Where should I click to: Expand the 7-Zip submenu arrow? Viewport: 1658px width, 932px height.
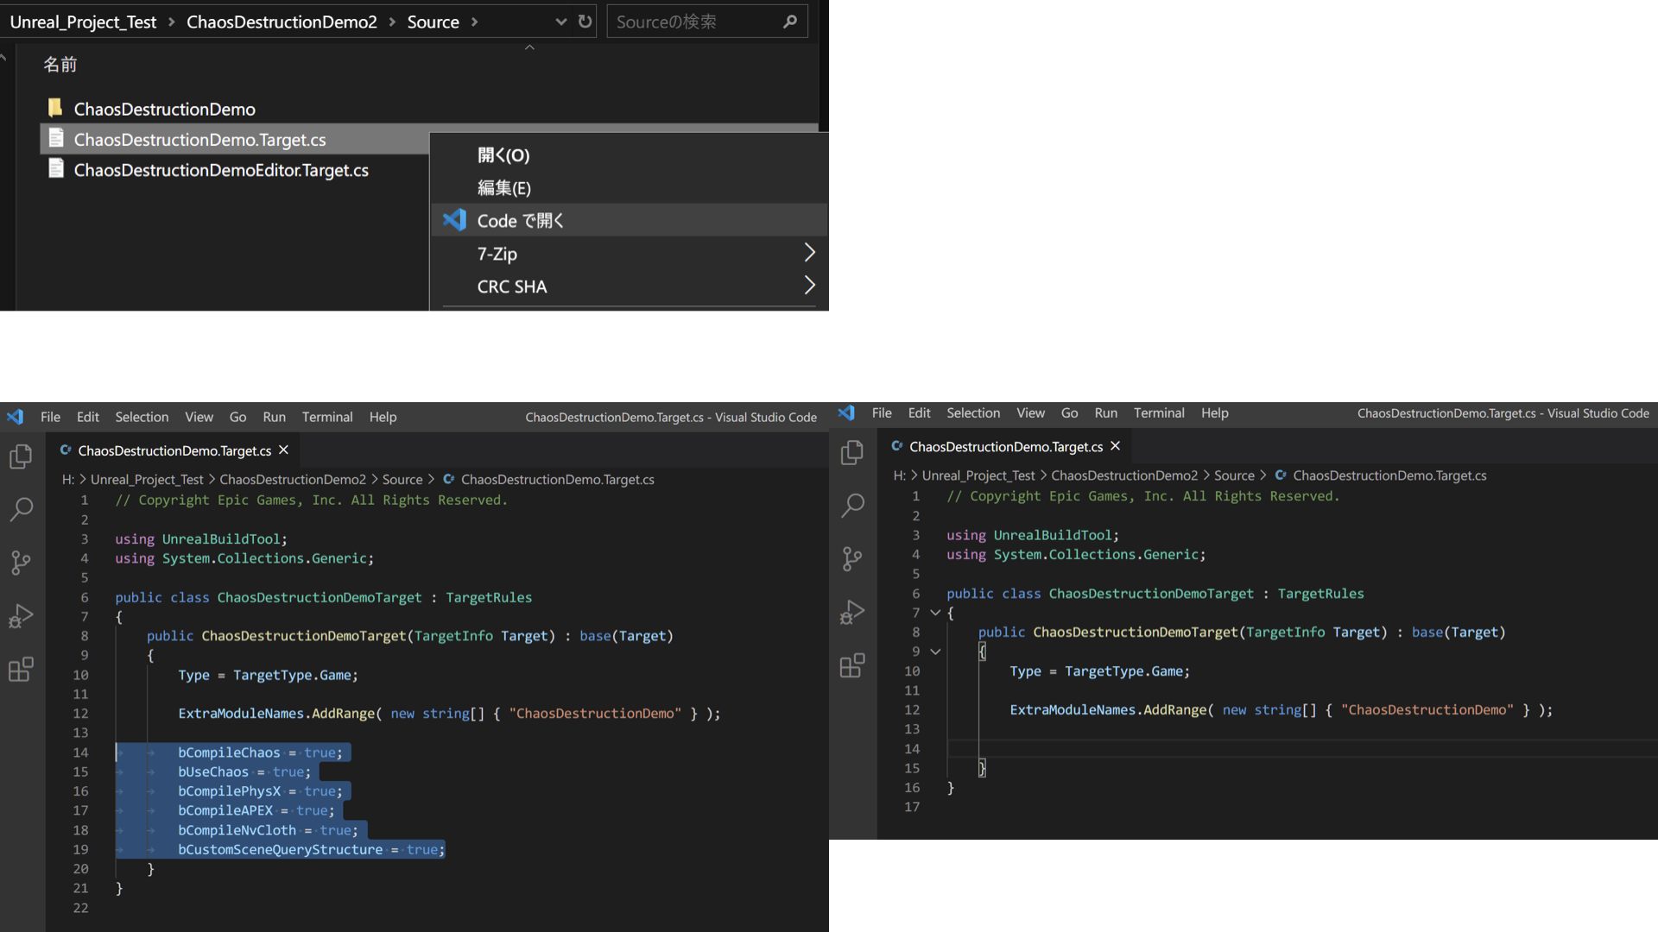point(809,253)
